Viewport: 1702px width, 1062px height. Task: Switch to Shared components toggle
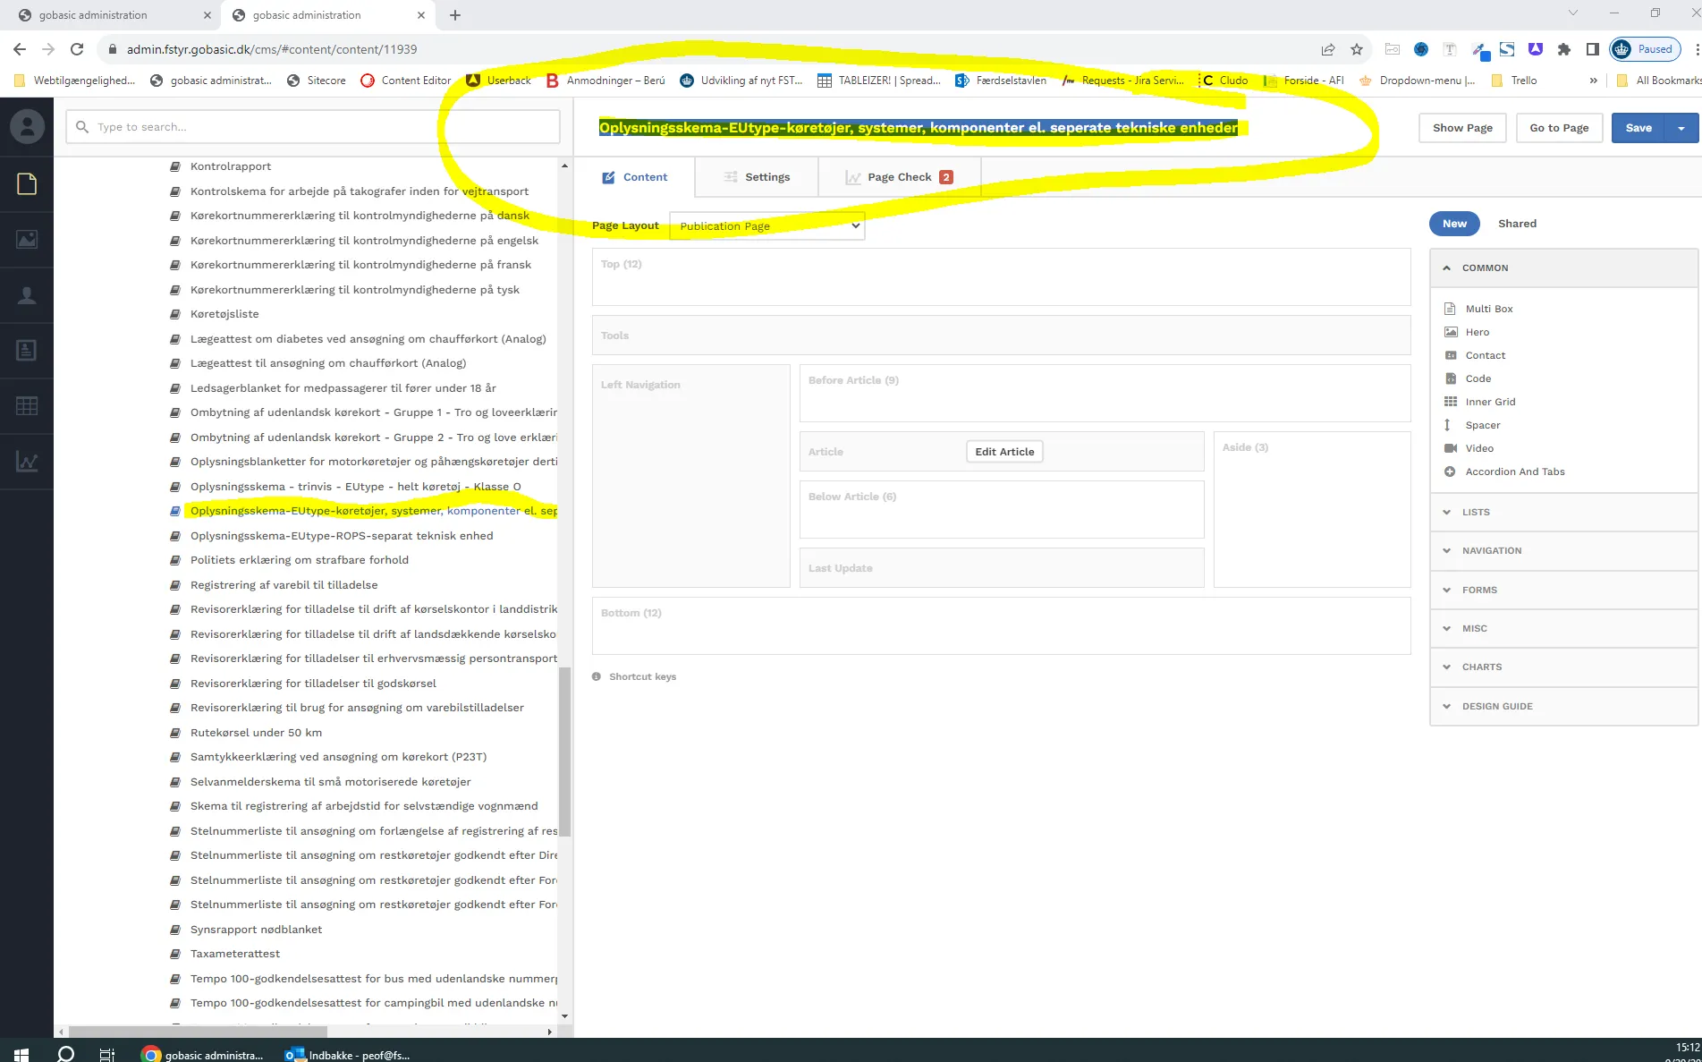(x=1517, y=224)
